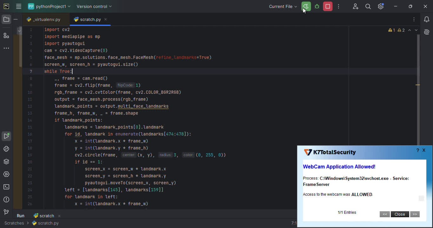Open the Problems tool window
The image size is (433, 228).
tap(6, 200)
